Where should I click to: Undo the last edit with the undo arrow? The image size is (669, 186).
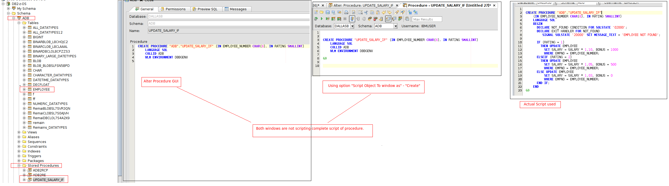pyautogui.click(x=384, y=12)
